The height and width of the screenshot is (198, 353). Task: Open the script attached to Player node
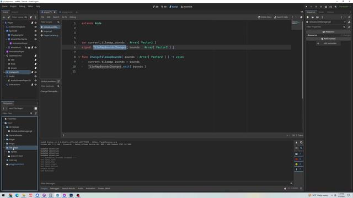tap(32, 23)
